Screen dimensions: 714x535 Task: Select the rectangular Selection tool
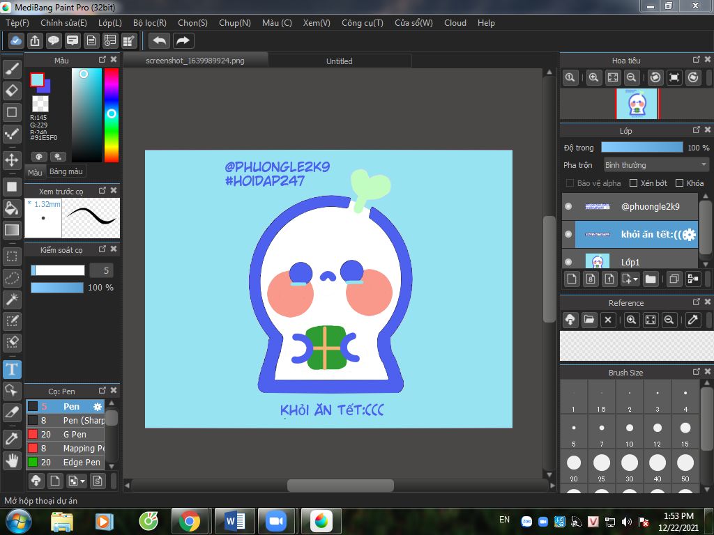(13, 257)
